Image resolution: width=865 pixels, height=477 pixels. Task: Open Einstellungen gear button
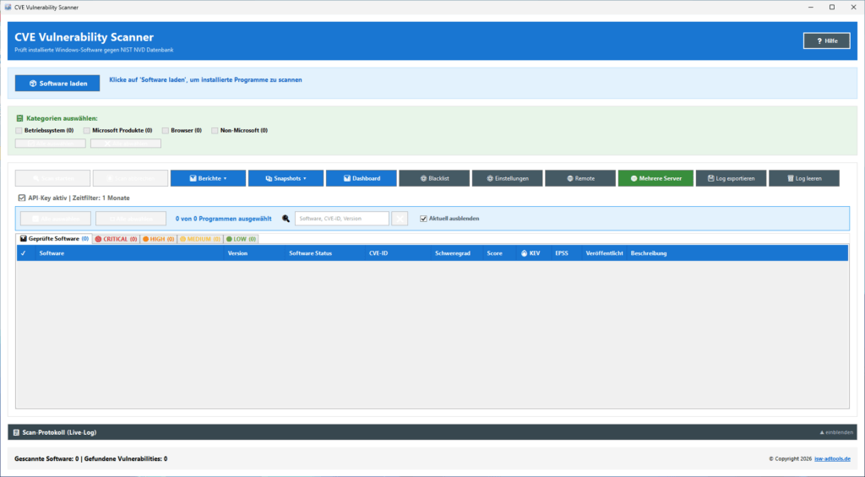507,178
